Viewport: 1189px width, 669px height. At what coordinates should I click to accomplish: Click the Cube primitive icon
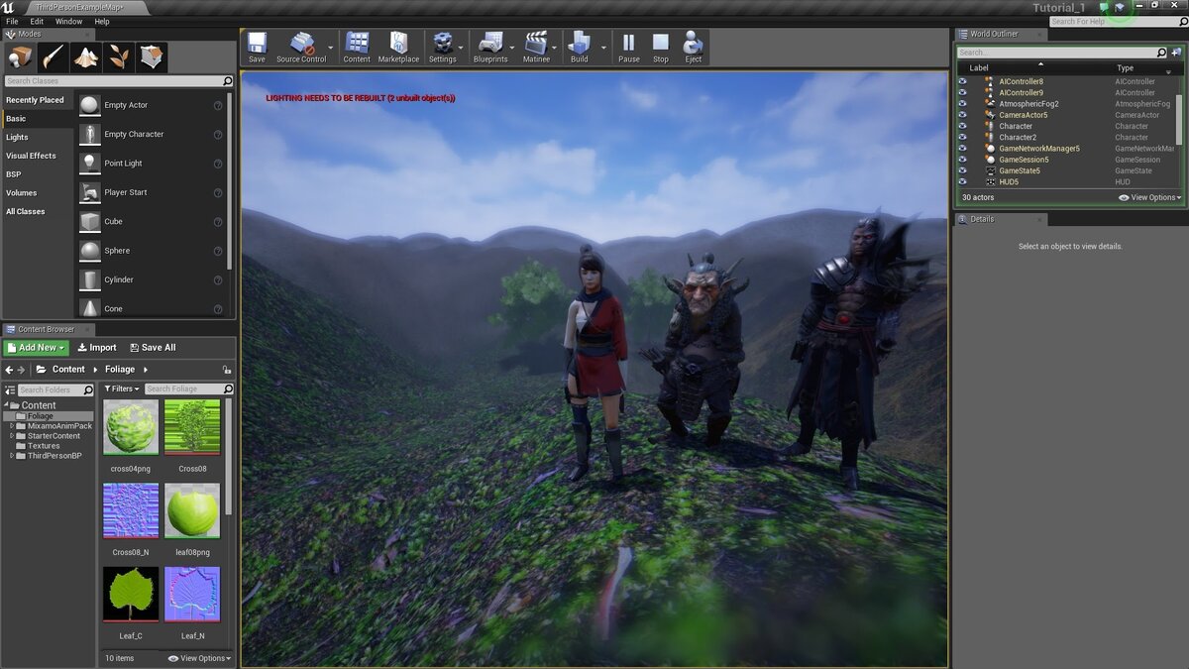(90, 221)
